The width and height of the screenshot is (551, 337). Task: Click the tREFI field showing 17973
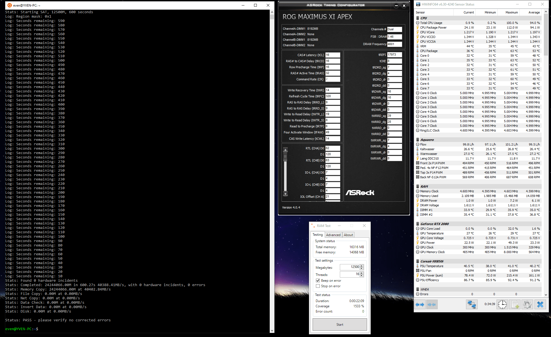(395, 55)
